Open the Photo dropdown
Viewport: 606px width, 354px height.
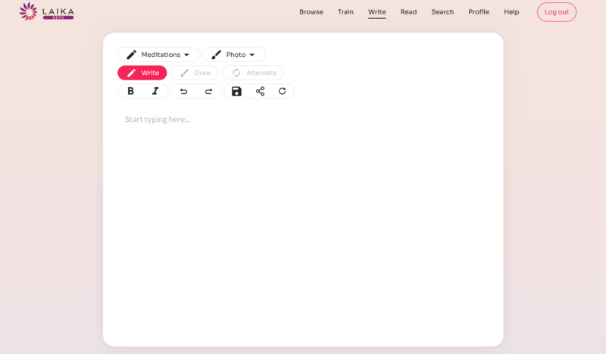point(234,55)
